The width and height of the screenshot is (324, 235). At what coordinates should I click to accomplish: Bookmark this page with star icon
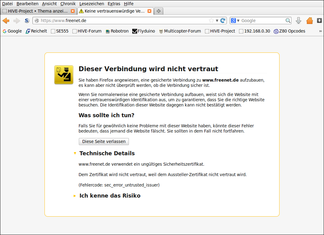click(x=211, y=21)
